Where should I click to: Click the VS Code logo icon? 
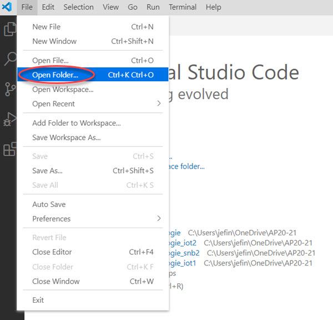7,7
